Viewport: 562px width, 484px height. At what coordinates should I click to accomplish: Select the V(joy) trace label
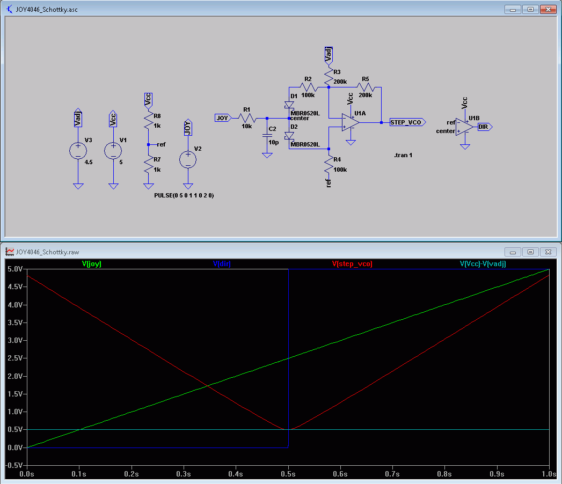pos(91,264)
